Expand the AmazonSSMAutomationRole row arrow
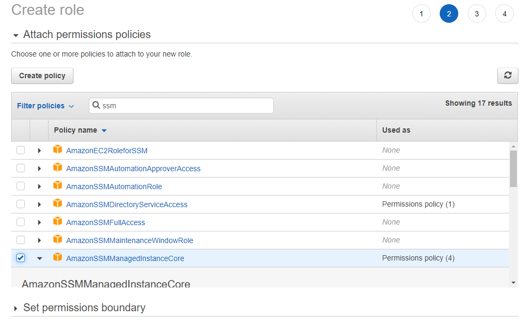This screenshot has height=335, width=528. click(40, 187)
